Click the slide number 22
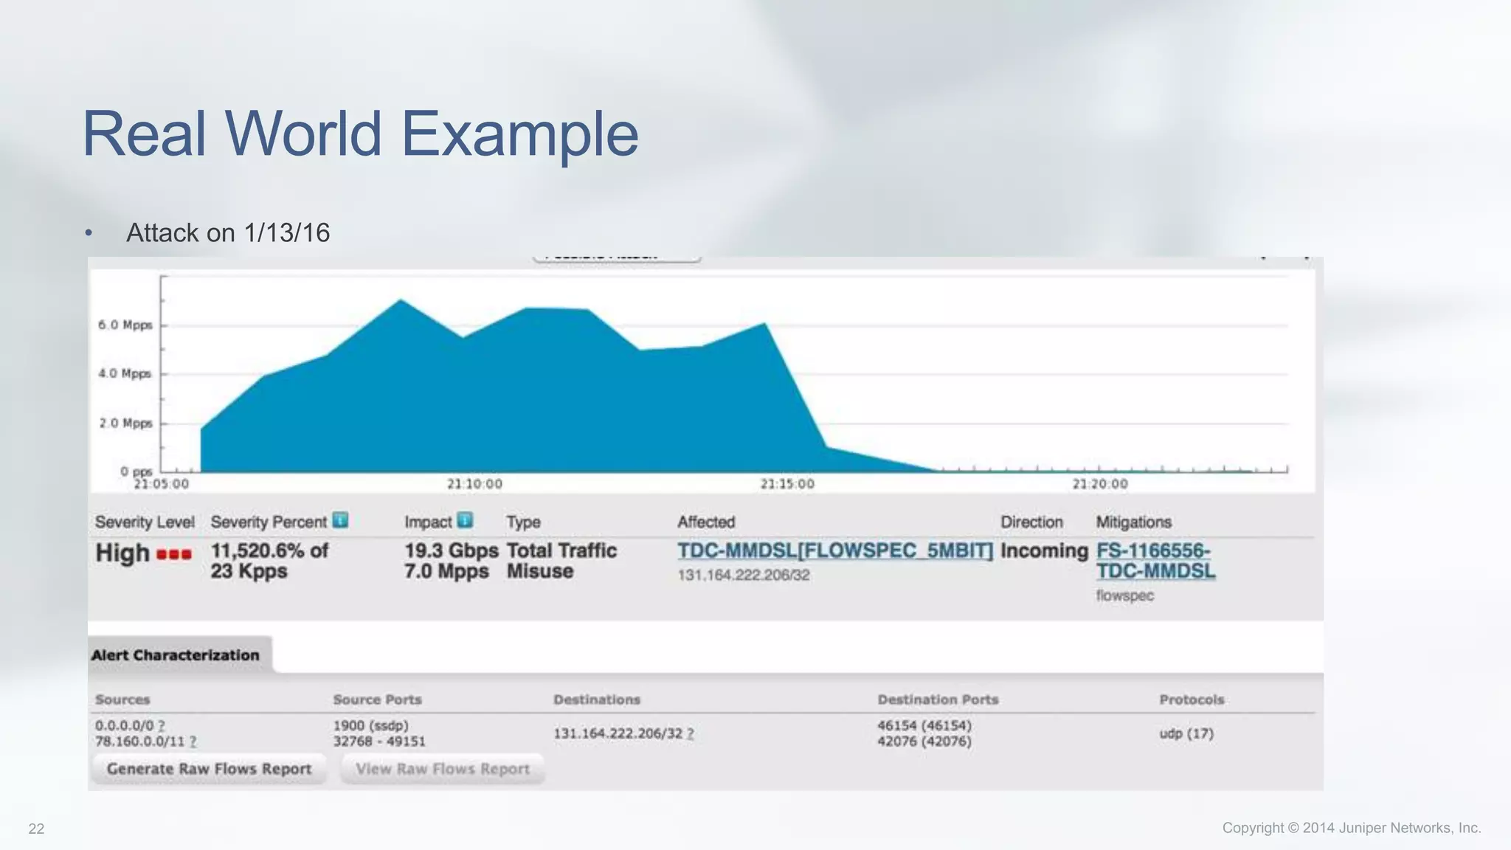The image size is (1511, 850). [36, 829]
